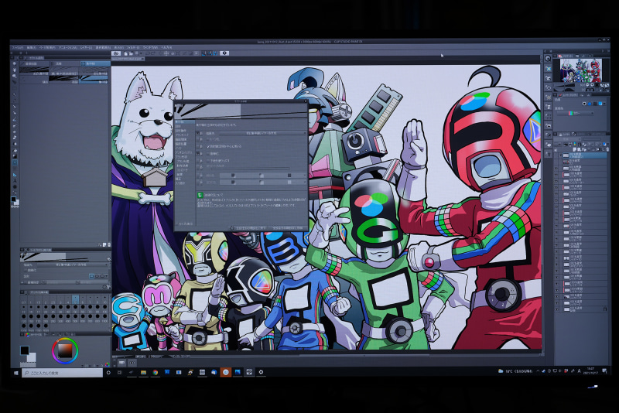Open the ウィンドウ menu
The height and width of the screenshot is (413, 619).
[x=150, y=47]
